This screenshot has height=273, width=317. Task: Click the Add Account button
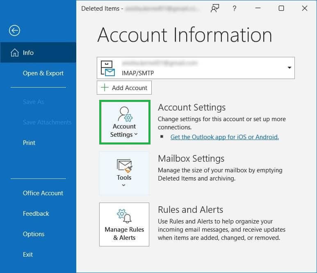pos(124,88)
